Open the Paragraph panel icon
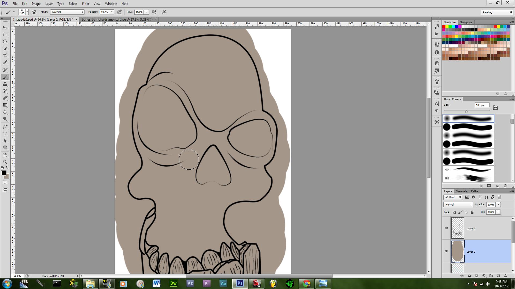 [437, 111]
